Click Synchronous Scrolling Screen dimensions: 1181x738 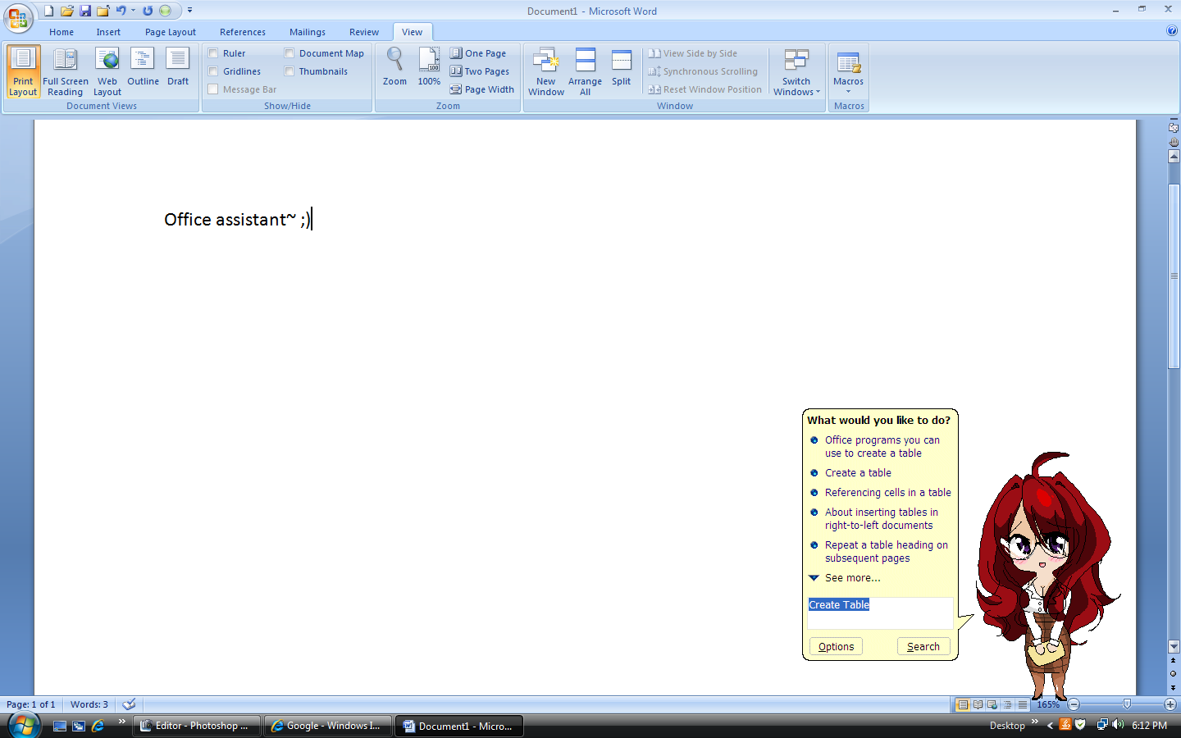[703, 71]
